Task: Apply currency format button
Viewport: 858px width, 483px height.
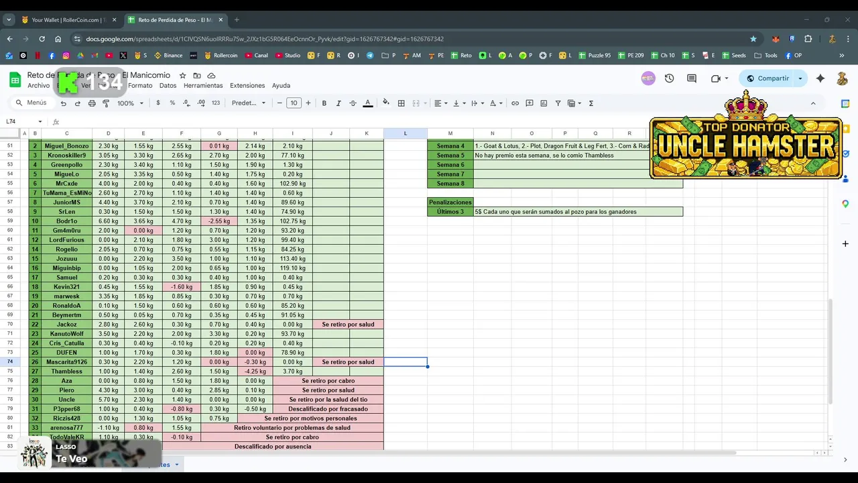Action: coord(158,103)
